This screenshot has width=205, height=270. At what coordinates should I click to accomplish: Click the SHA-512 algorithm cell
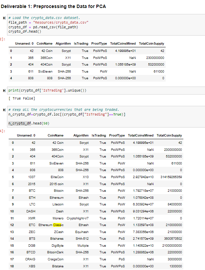pyautogui.click(x=82, y=239)
